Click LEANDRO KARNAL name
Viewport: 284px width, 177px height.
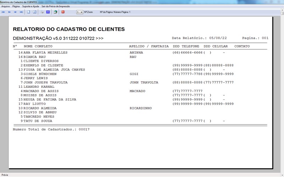(x=39, y=87)
